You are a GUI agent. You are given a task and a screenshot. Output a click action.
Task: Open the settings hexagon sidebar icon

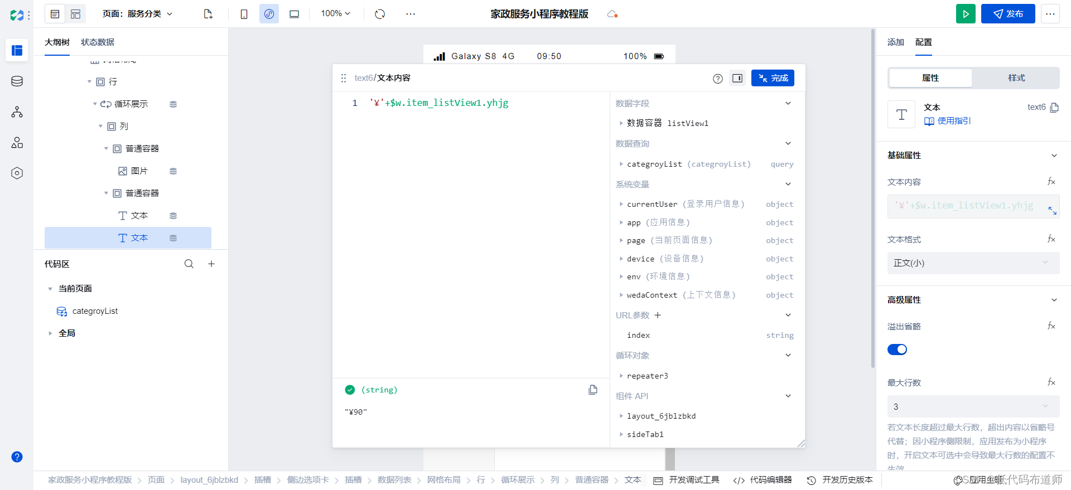[x=17, y=173]
